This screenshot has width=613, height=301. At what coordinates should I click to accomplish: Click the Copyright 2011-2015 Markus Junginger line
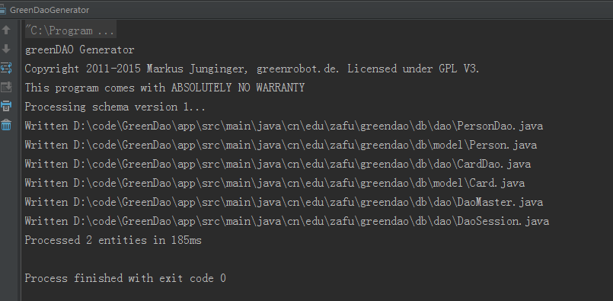(252, 69)
